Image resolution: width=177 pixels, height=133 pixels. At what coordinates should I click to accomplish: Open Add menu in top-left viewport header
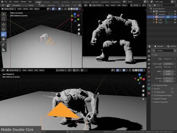31,9
